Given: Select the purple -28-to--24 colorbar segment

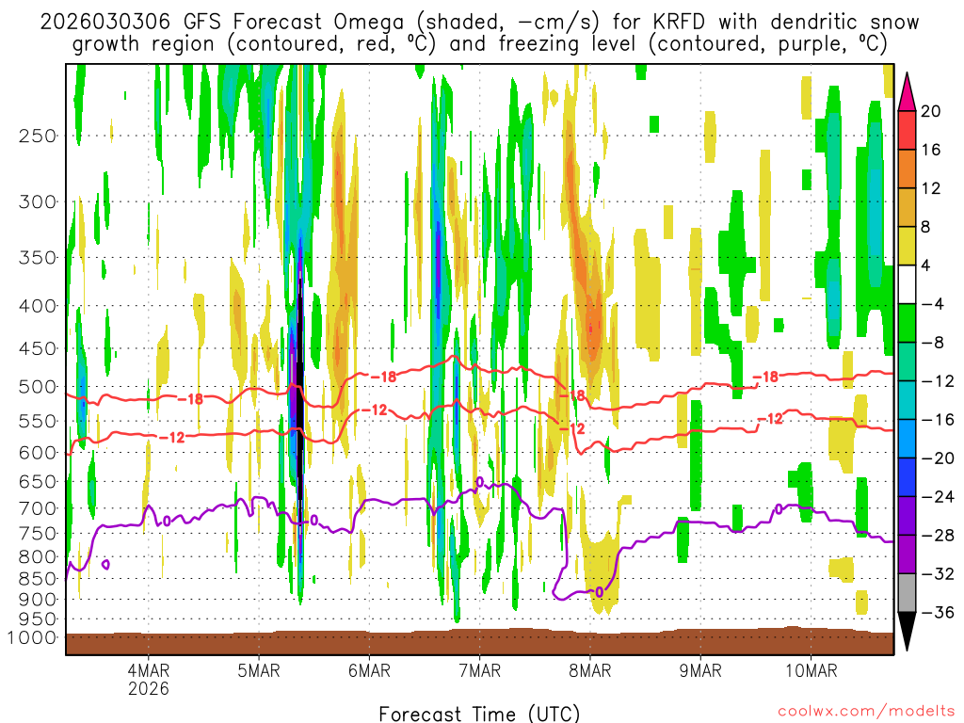Looking at the screenshot, I should [907, 516].
